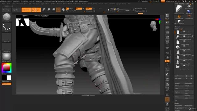Open the Preferences menu

coord(77,4)
